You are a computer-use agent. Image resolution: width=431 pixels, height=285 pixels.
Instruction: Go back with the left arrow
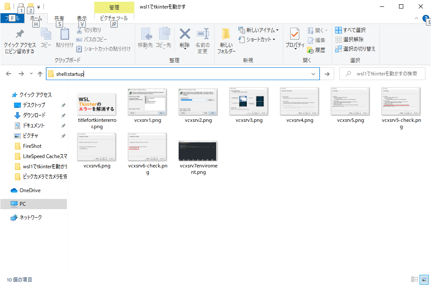pyautogui.click(x=9, y=74)
